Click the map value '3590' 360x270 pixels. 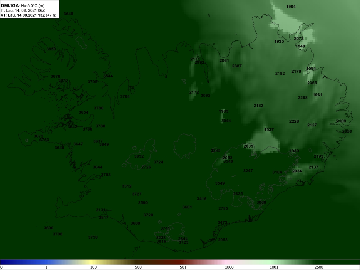[x=143, y=203]
